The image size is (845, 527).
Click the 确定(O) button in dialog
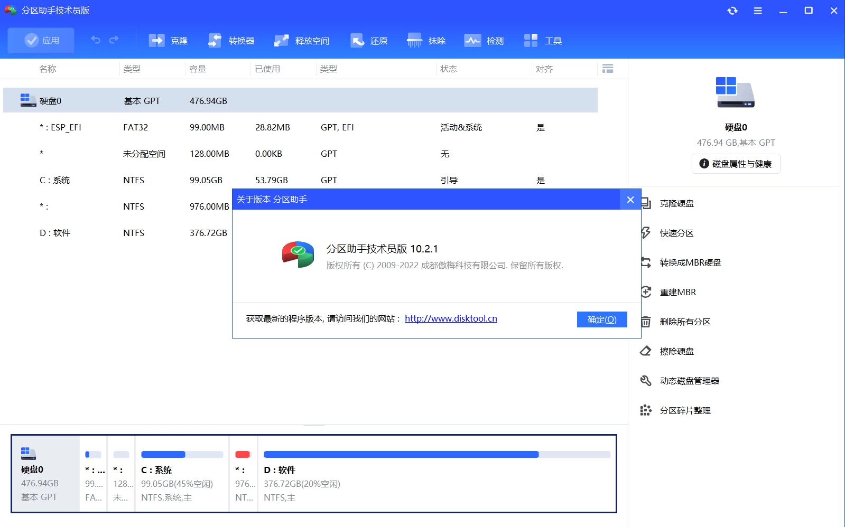pyautogui.click(x=602, y=319)
